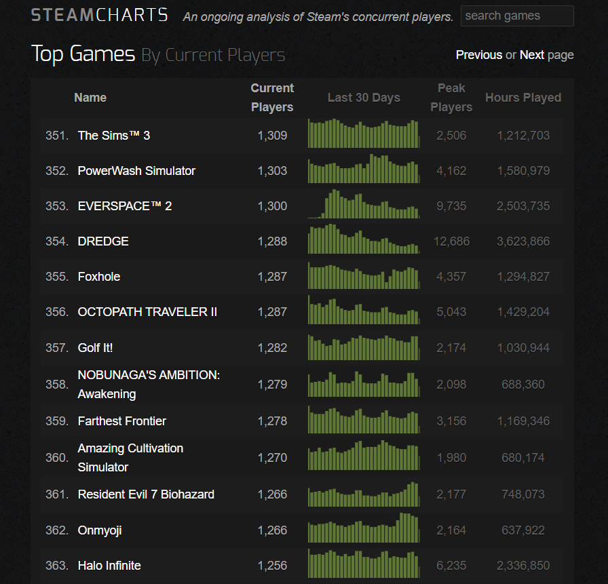Select peak players value 9,735
This screenshot has height=584, width=608.
(x=451, y=206)
